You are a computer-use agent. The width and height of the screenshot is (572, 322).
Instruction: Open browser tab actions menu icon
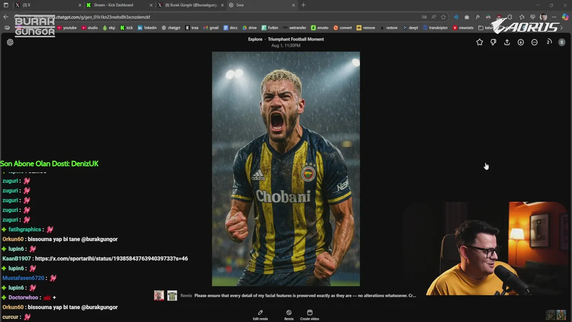[x=6, y=5]
